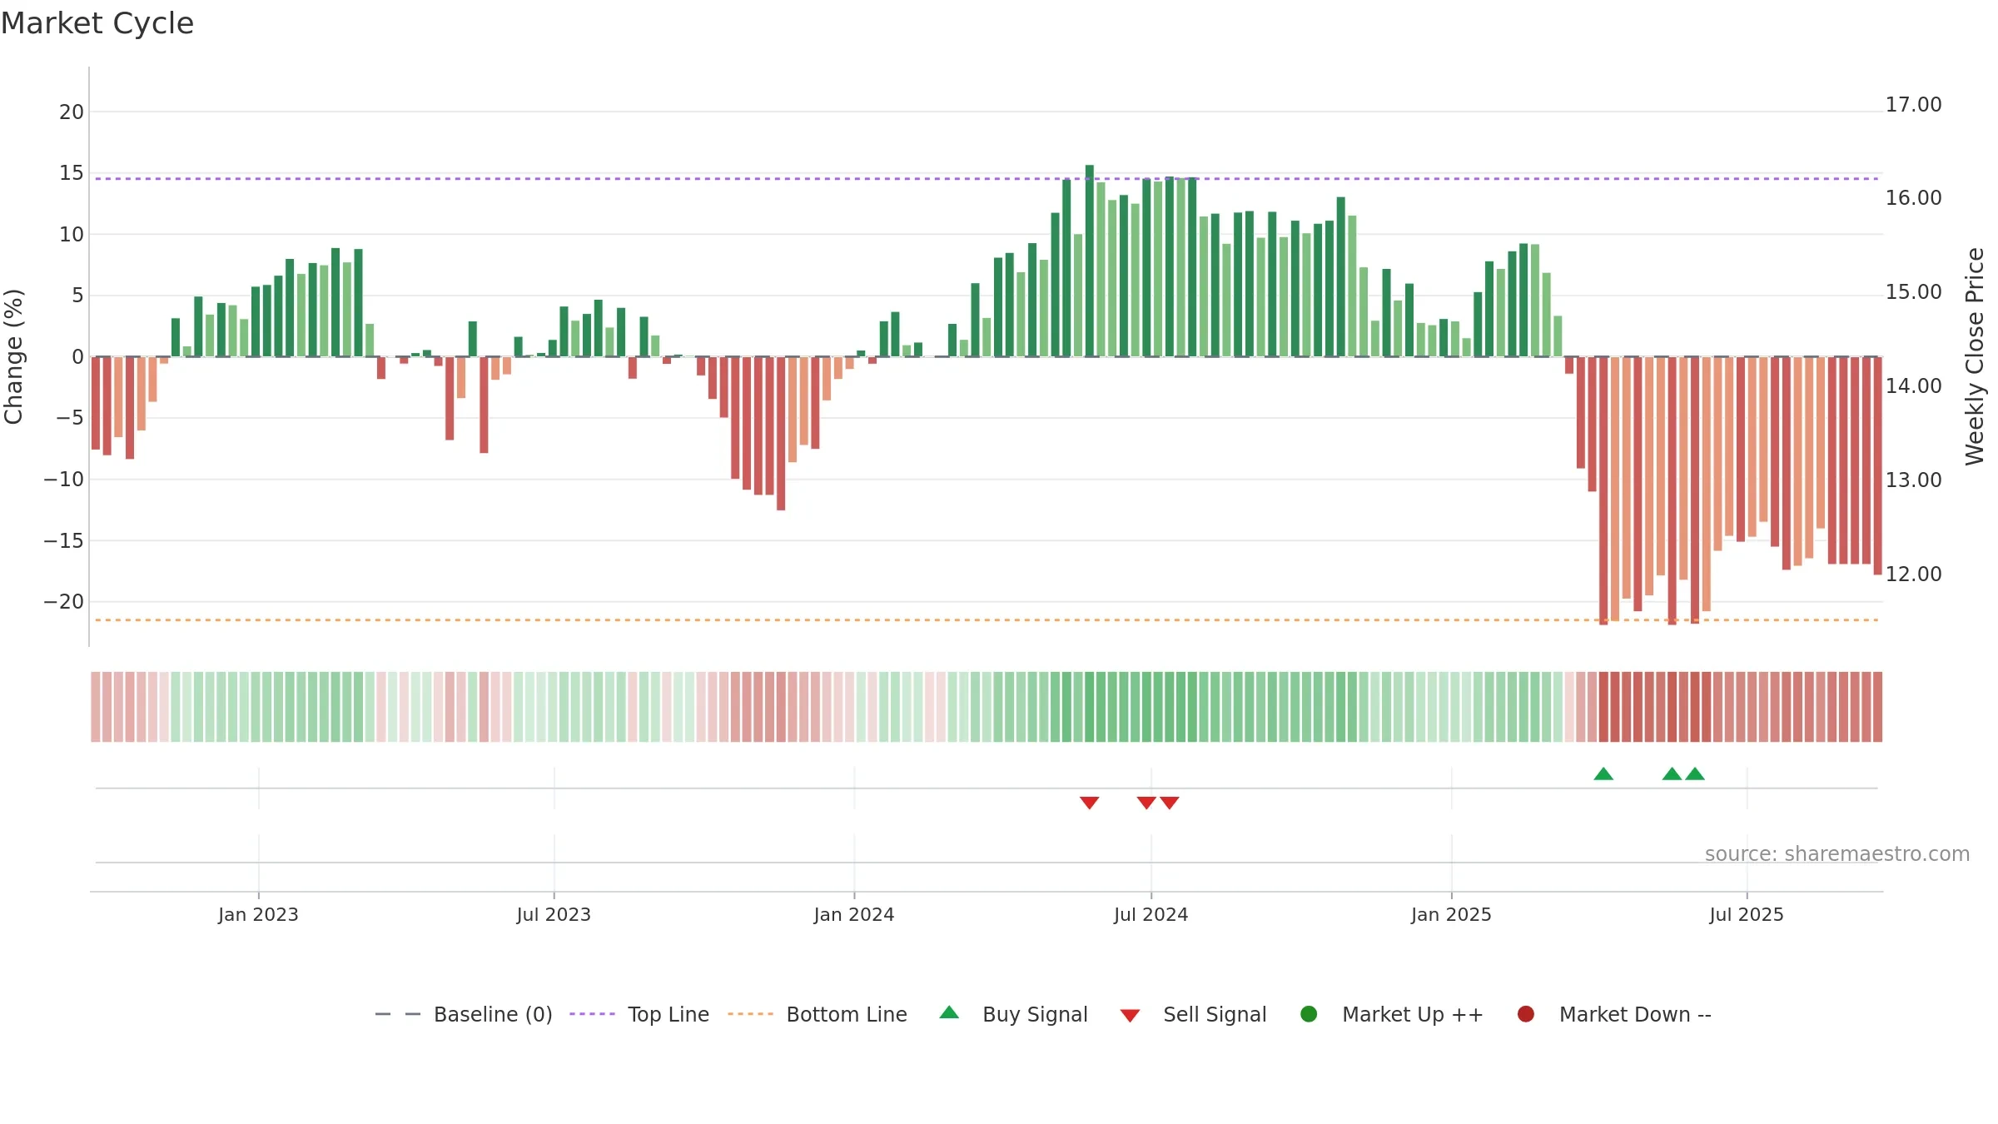
Task: Click the Market Down -- legend entry
Action: 1614,1014
